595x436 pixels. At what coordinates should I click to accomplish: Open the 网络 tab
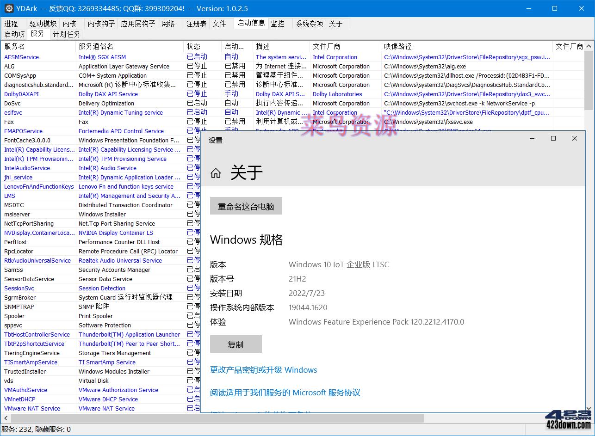coord(169,23)
